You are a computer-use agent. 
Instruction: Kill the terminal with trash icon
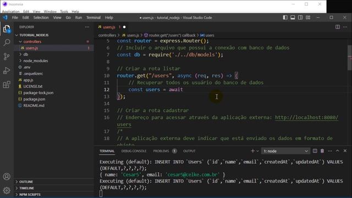pos(322,151)
